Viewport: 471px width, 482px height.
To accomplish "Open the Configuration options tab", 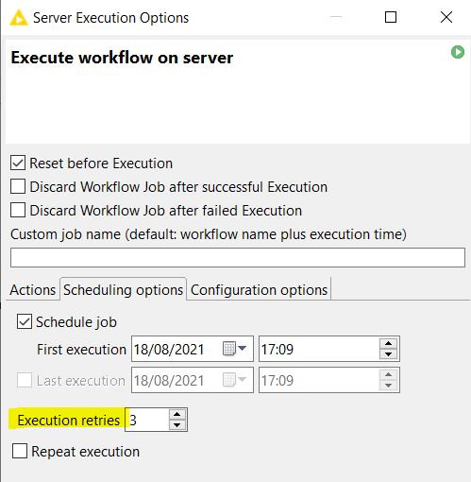I will point(259,290).
